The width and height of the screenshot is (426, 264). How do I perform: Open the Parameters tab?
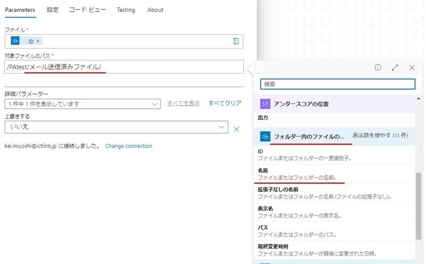[20, 10]
